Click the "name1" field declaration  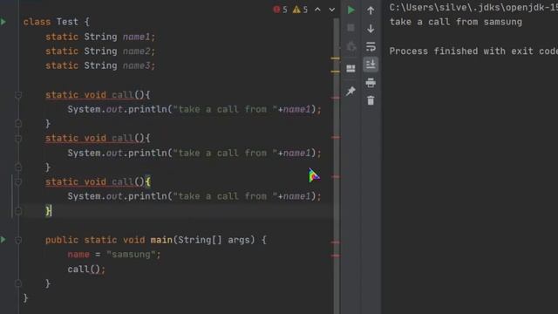point(100,37)
